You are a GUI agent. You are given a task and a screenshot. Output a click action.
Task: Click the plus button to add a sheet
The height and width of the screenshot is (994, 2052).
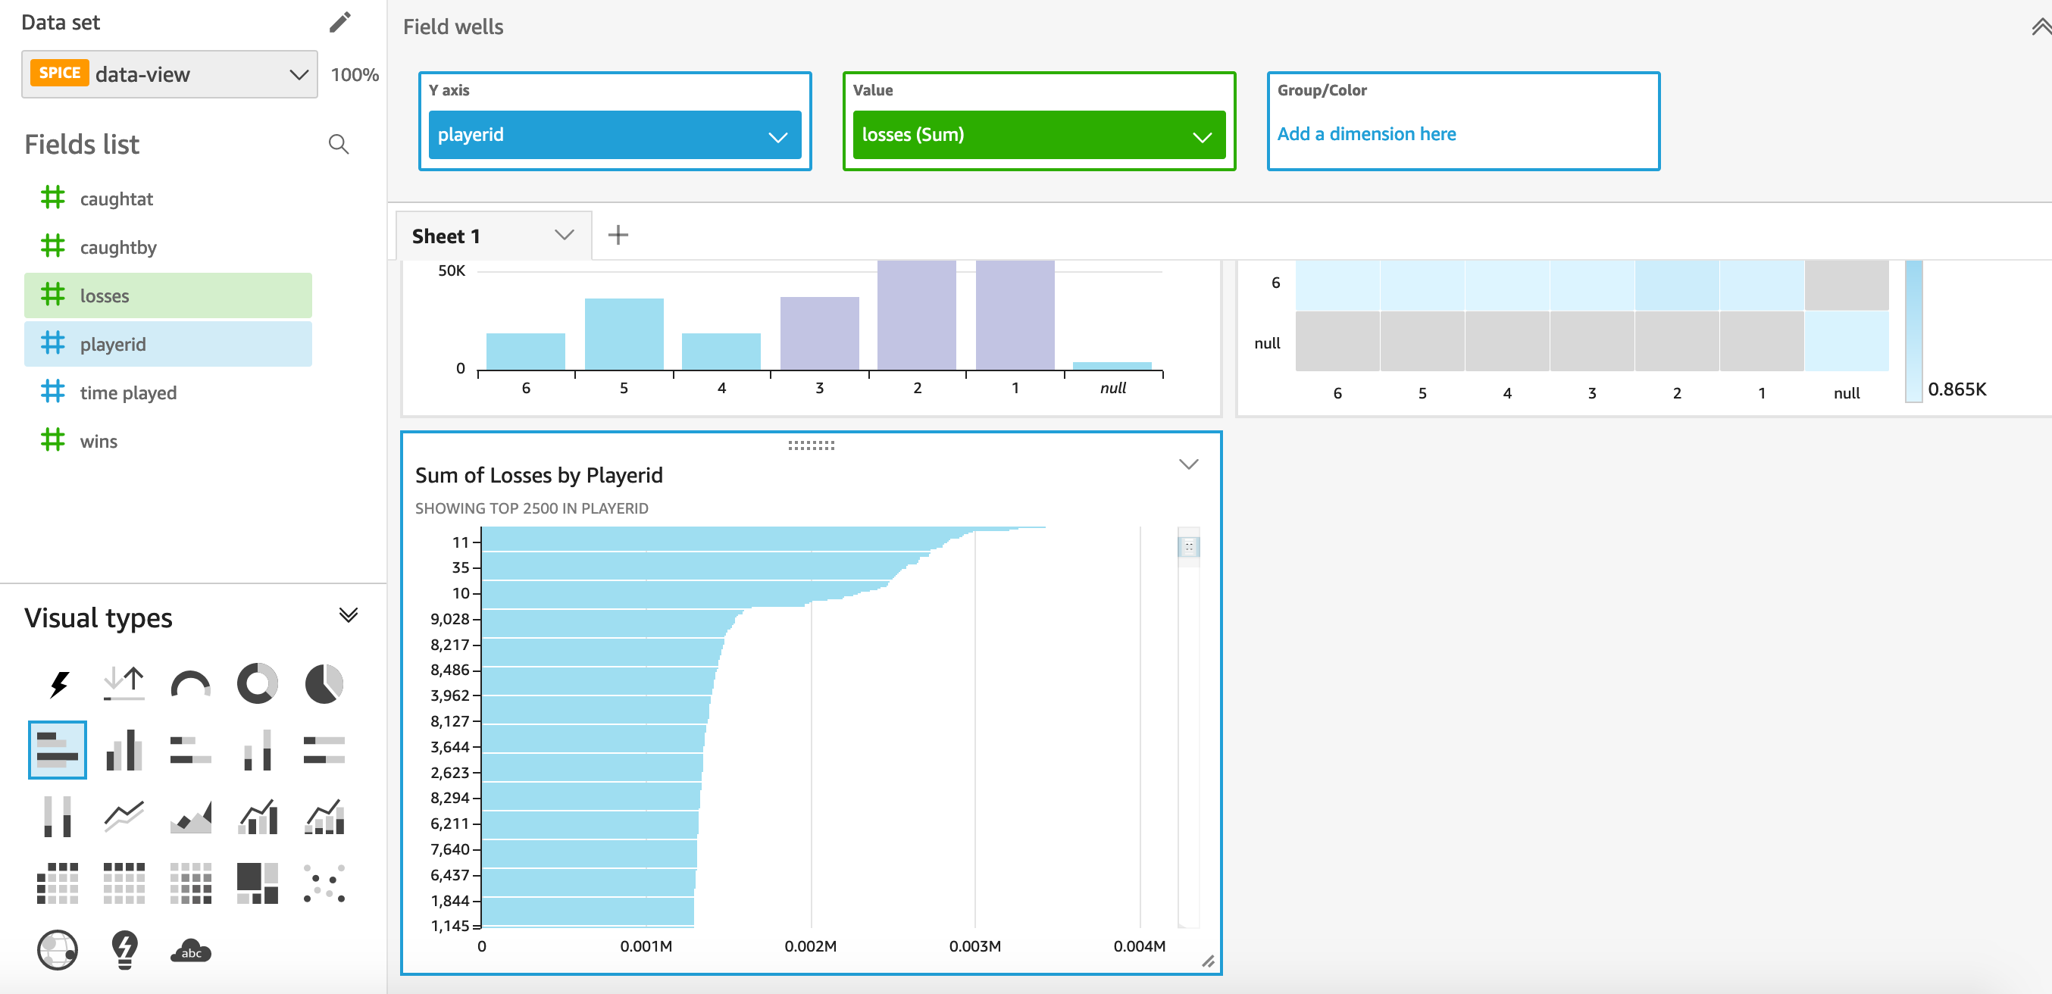[x=619, y=234]
